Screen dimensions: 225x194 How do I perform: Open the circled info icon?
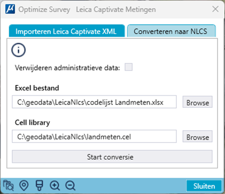coord(18,50)
